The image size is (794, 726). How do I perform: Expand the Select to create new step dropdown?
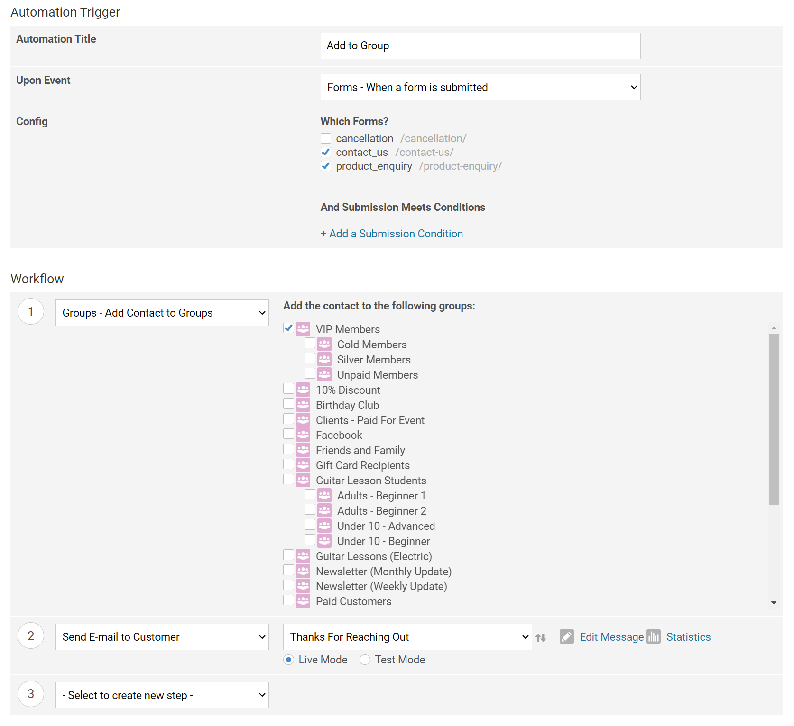162,695
